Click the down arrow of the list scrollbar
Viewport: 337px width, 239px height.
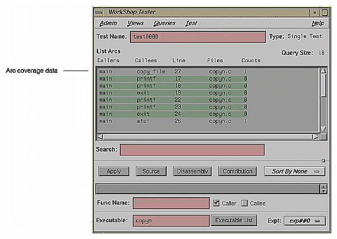[x=323, y=128]
